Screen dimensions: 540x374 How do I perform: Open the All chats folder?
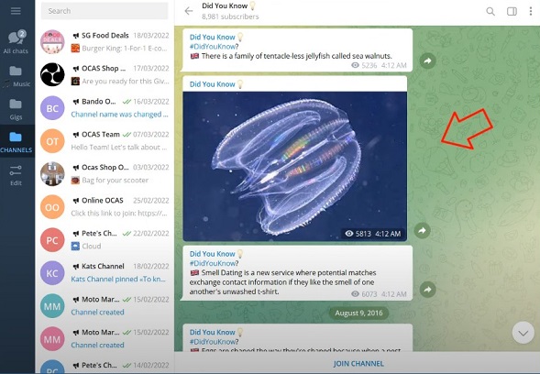tap(16, 42)
